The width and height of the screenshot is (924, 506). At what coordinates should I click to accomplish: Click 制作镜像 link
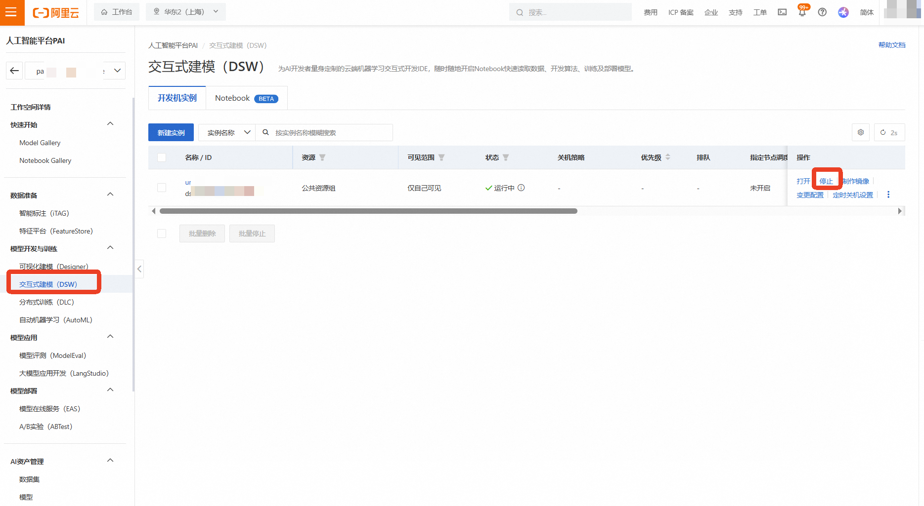856,181
